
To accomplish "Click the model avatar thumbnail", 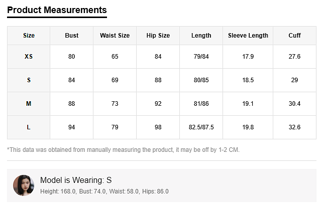I will tap(23, 185).
